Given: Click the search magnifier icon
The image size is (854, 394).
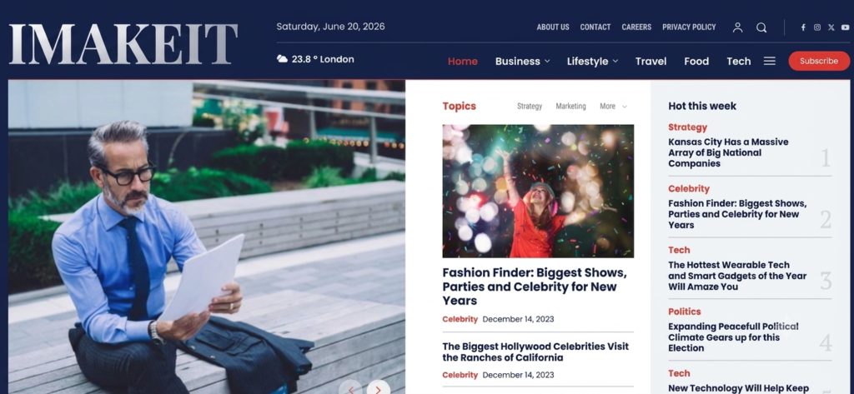Looking at the screenshot, I should [761, 27].
